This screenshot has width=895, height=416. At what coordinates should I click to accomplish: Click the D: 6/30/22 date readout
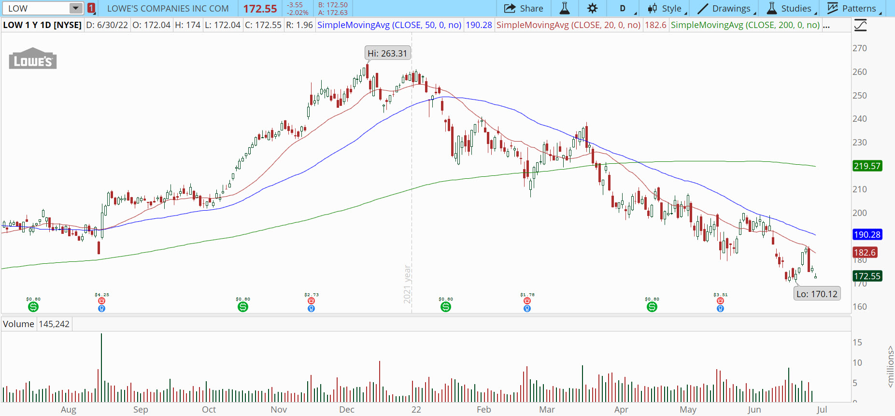click(x=107, y=25)
